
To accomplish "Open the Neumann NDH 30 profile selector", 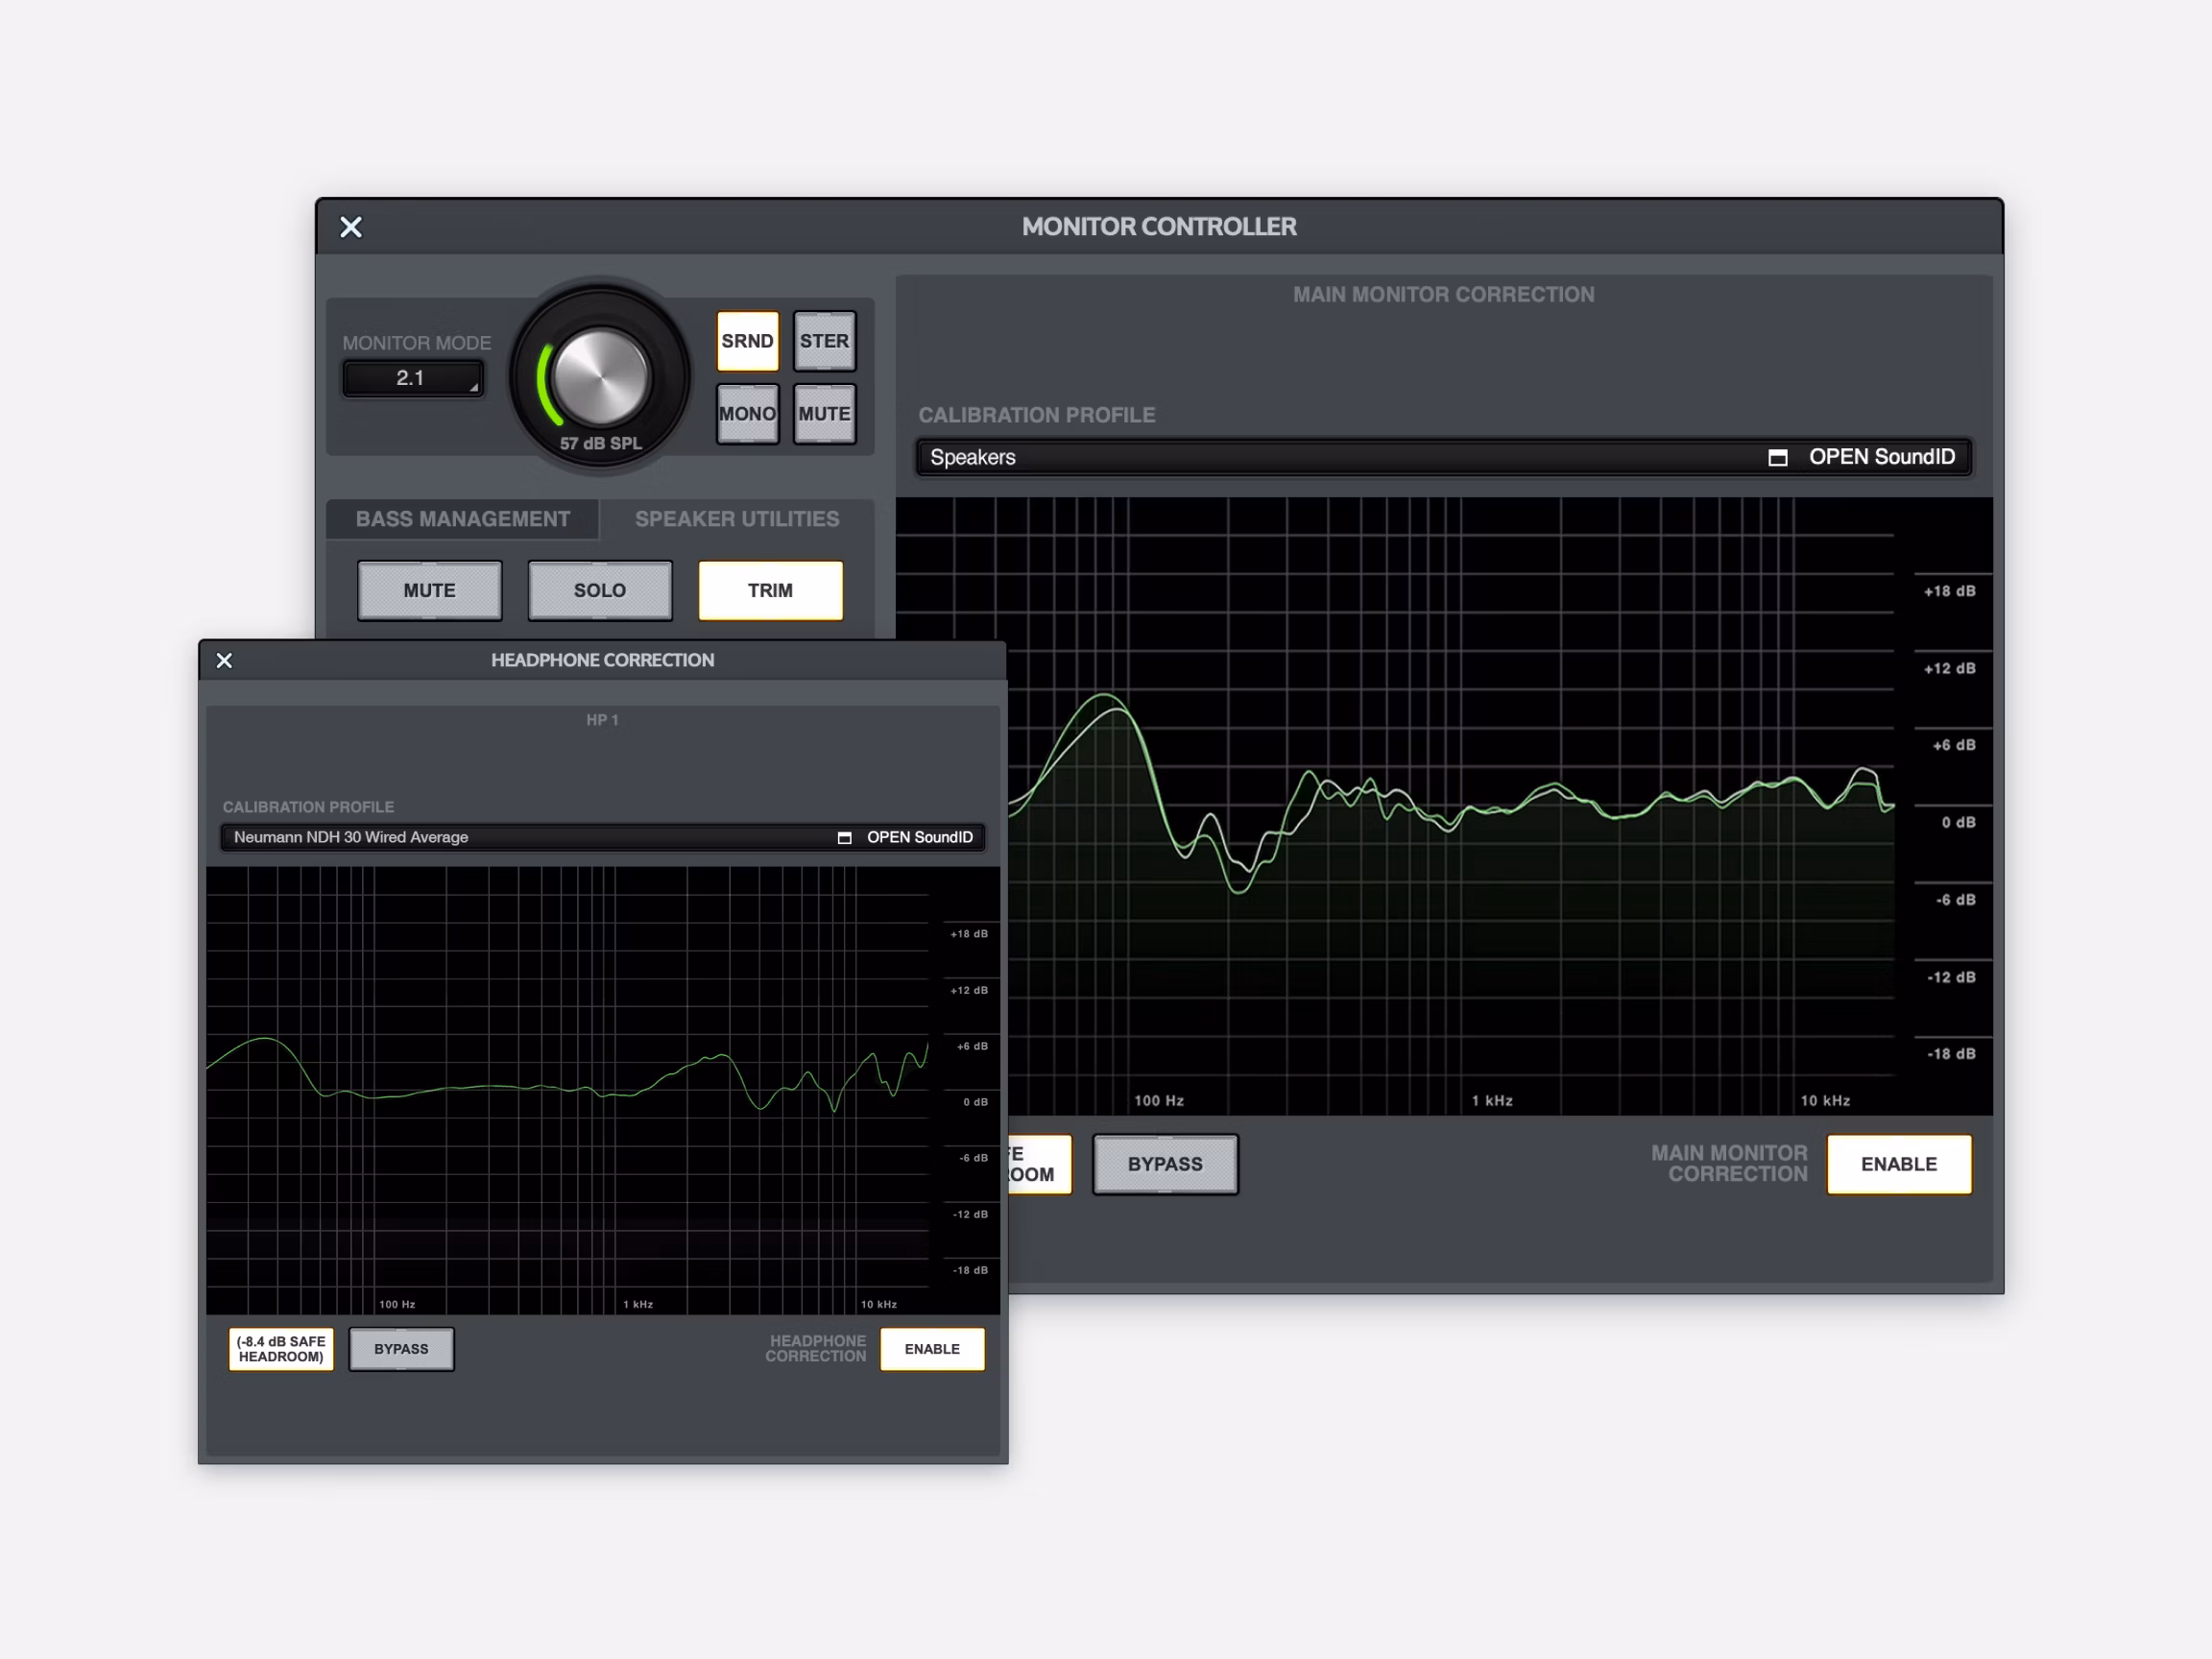I will tap(500, 837).
